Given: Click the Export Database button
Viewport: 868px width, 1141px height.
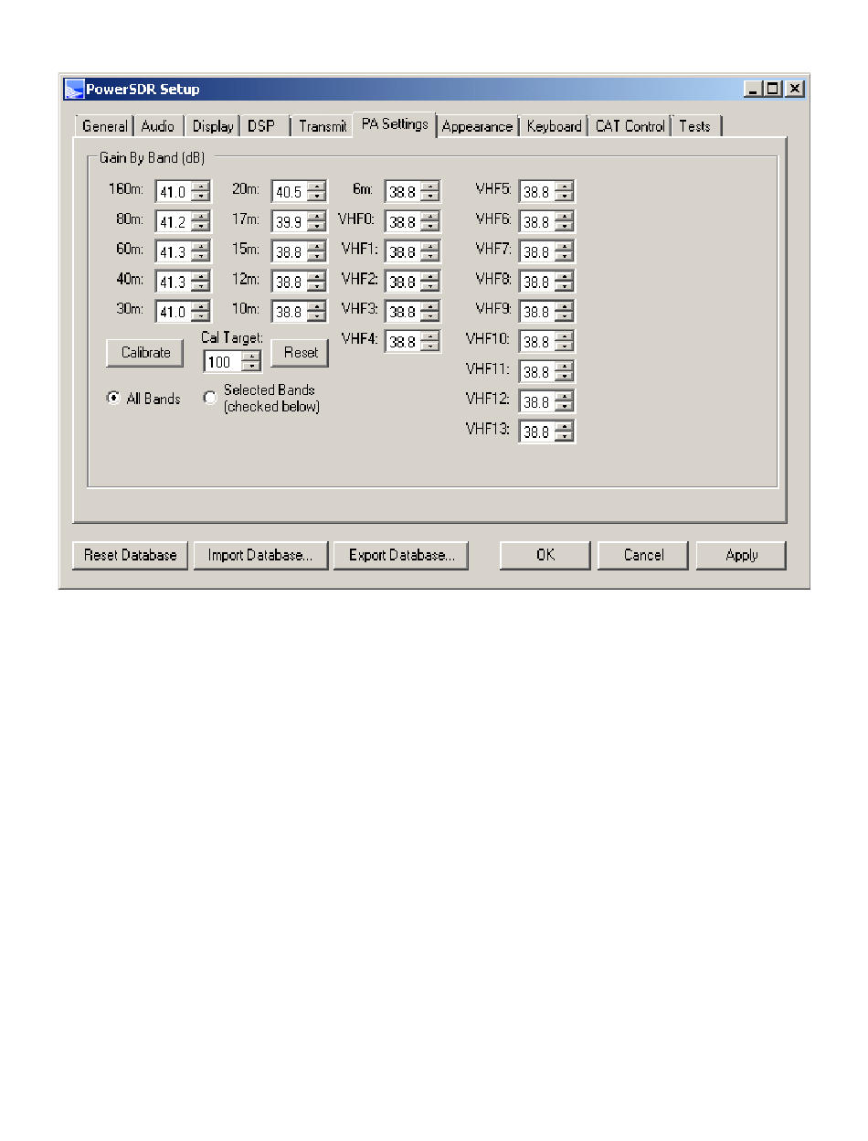Looking at the screenshot, I should (x=401, y=555).
